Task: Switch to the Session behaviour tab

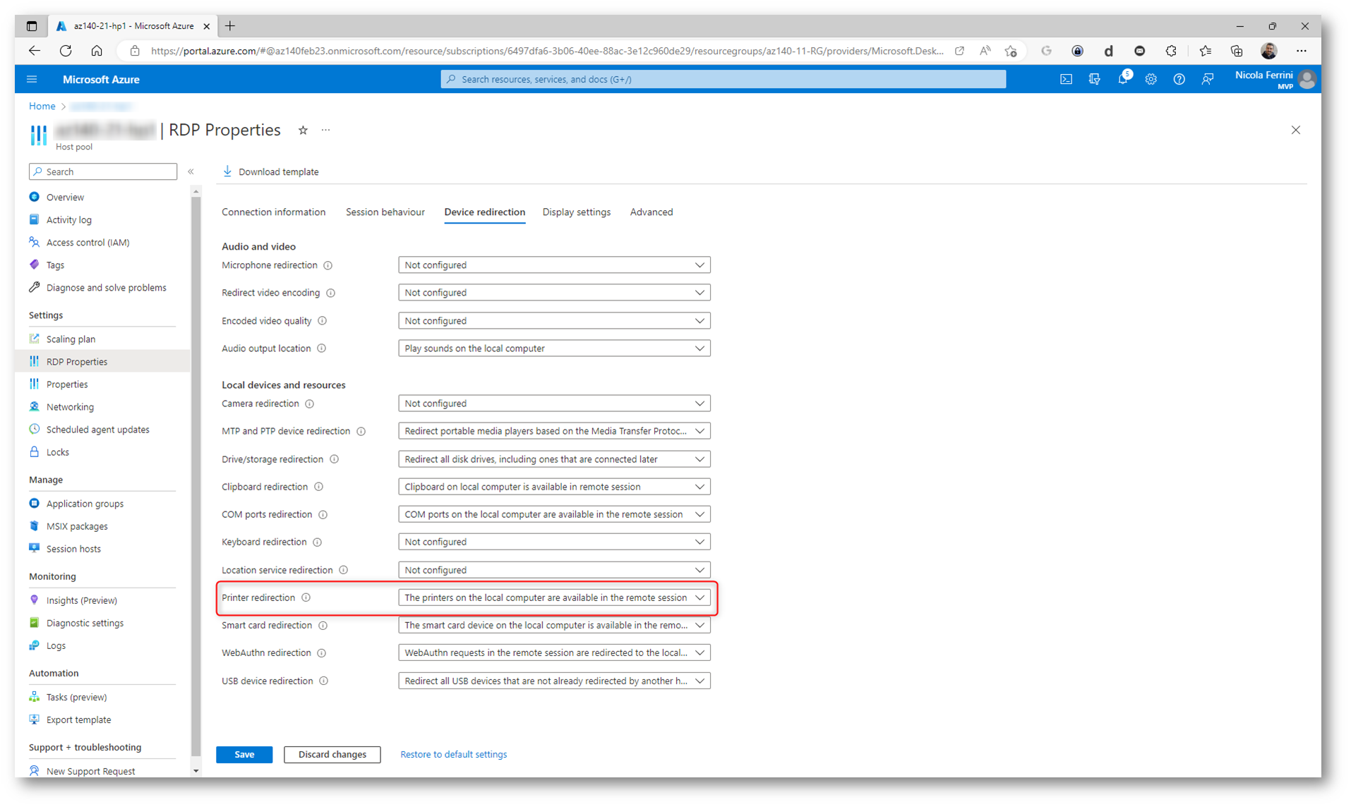Action: pos(385,212)
